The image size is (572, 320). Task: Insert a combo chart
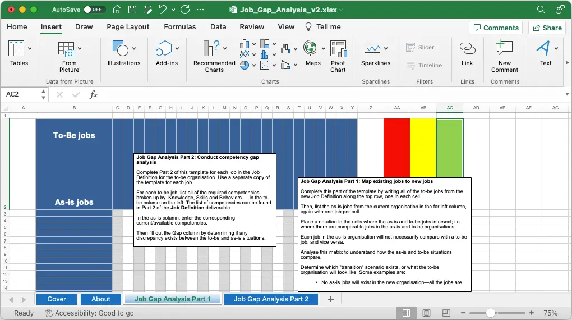tap(285, 65)
